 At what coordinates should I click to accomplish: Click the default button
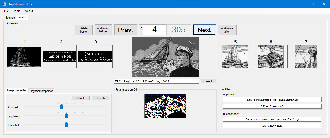pyautogui.click(x=80, y=98)
